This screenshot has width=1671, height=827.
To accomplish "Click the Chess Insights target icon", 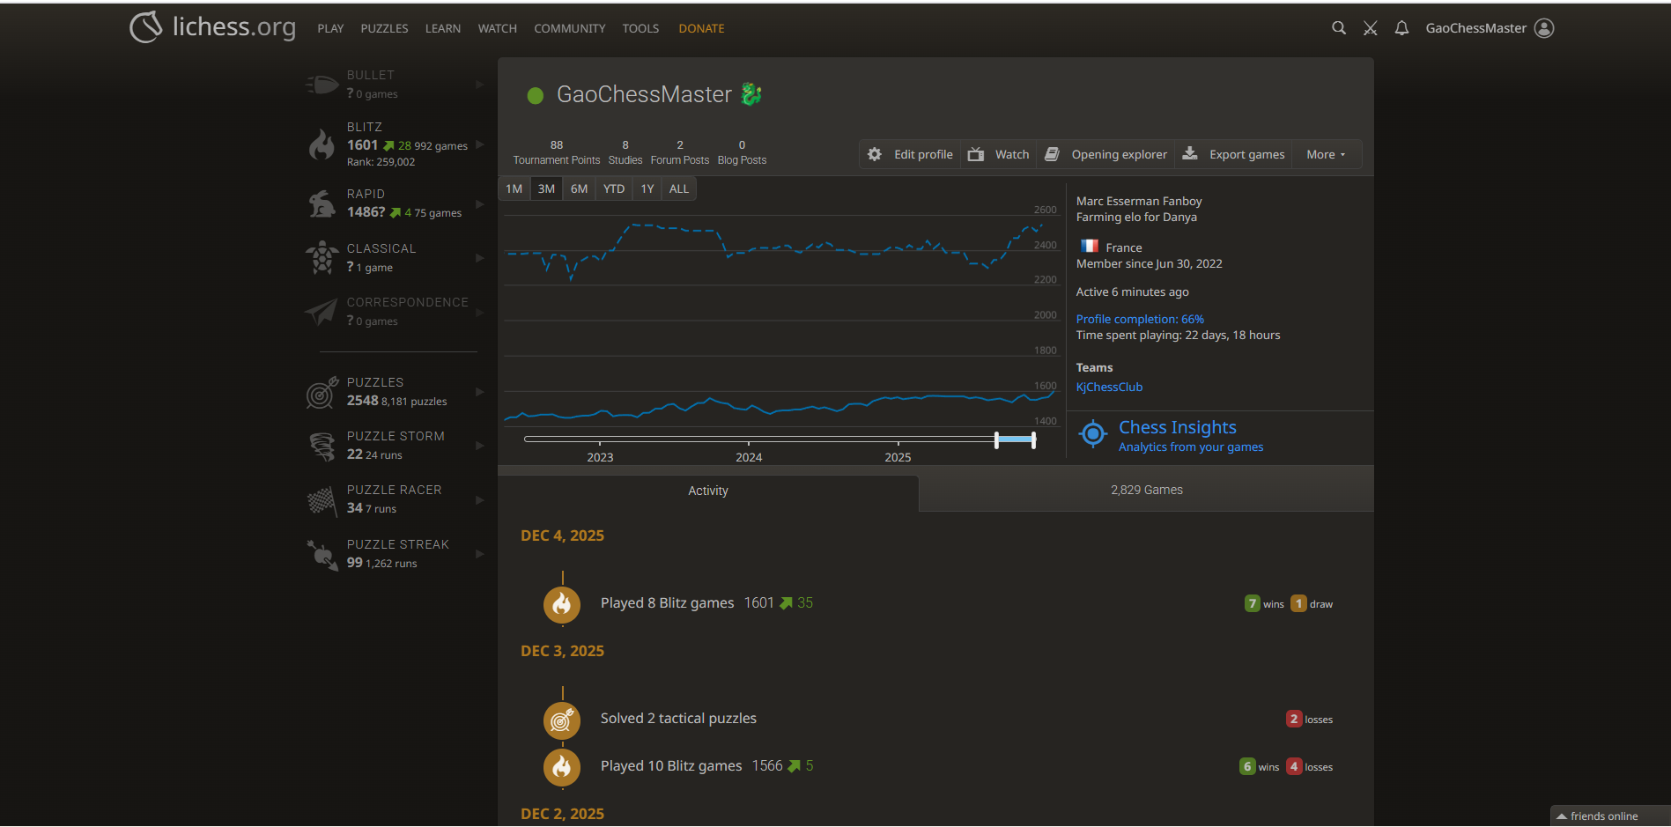I will coord(1092,433).
